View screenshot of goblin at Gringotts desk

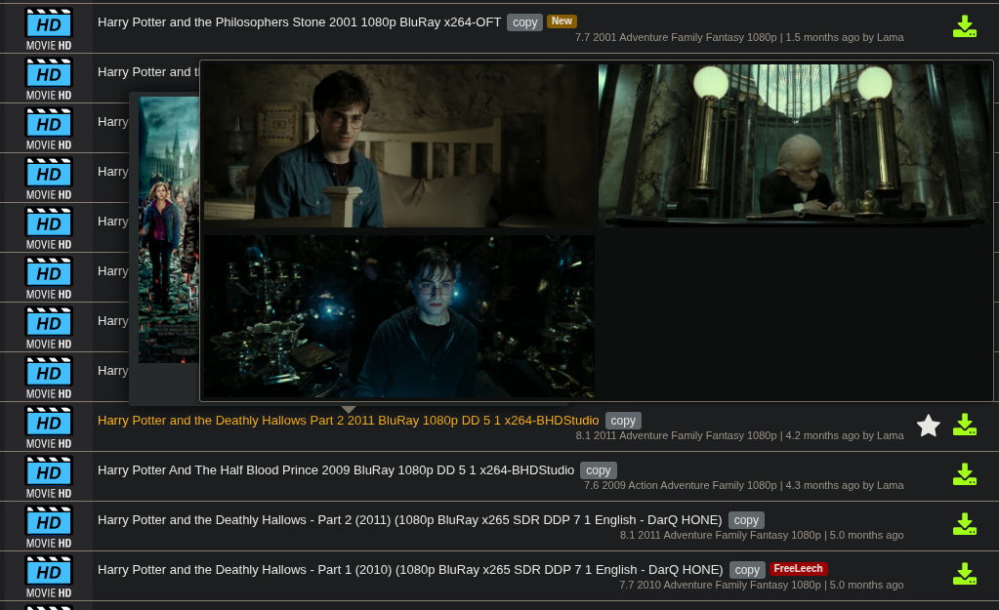coord(794,145)
